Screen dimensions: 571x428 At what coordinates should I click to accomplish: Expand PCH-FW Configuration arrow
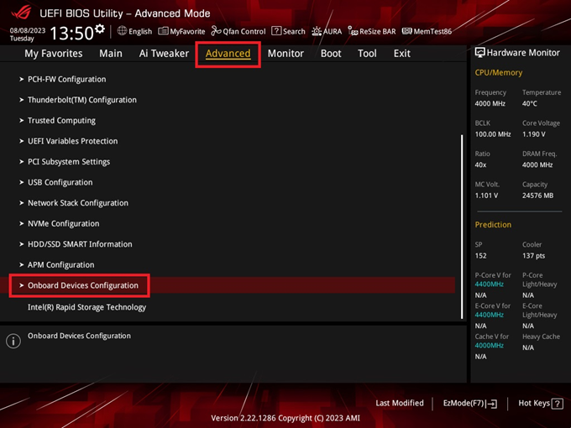coord(22,79)
